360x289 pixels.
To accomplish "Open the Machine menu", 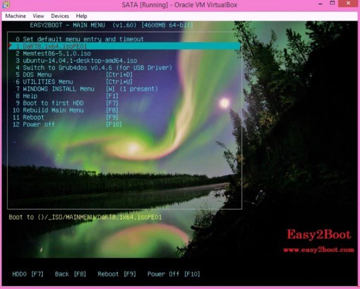I will pos(16,16).
